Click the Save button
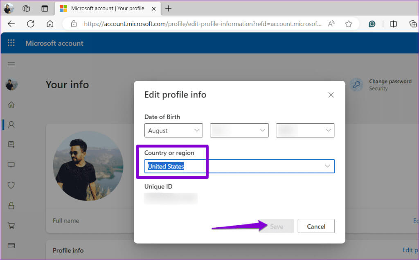 277,226
